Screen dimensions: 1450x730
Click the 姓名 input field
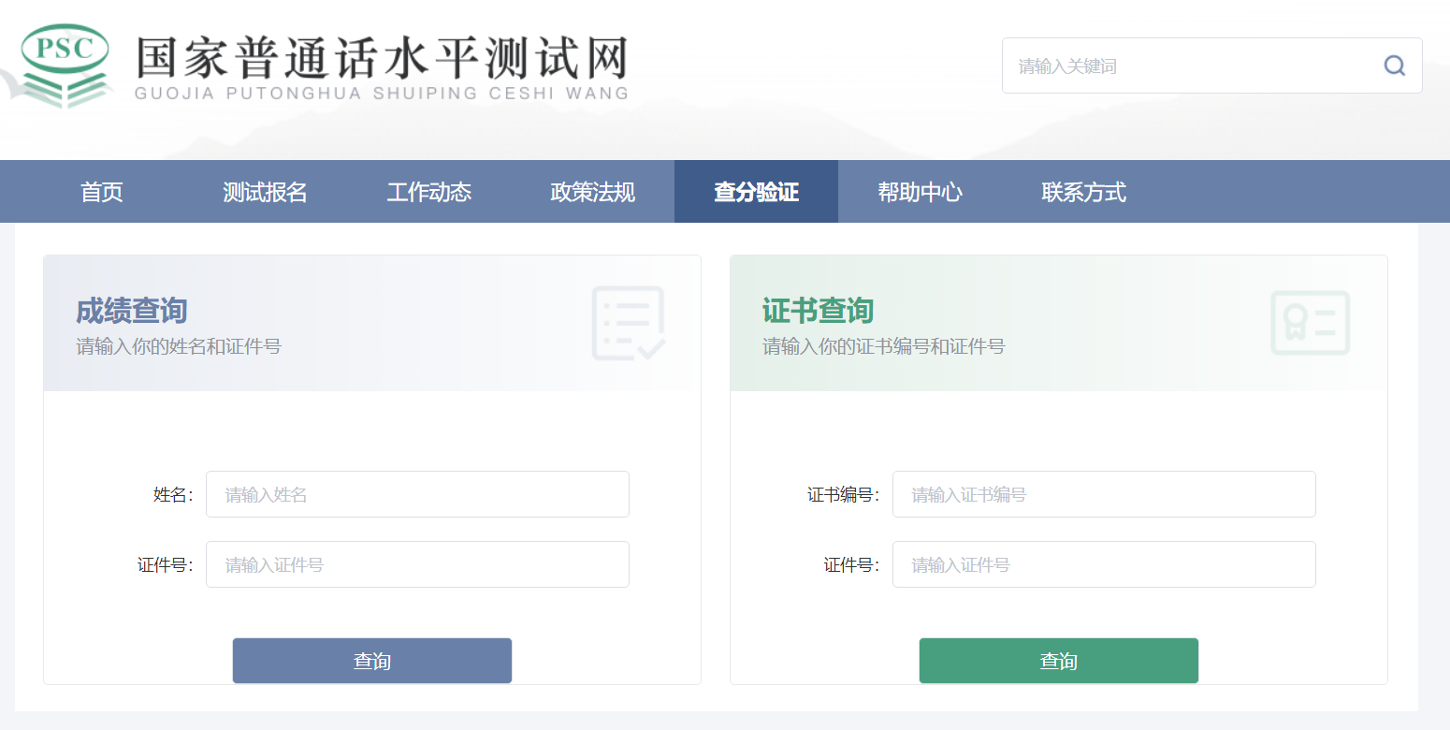(x=417, y=494)
